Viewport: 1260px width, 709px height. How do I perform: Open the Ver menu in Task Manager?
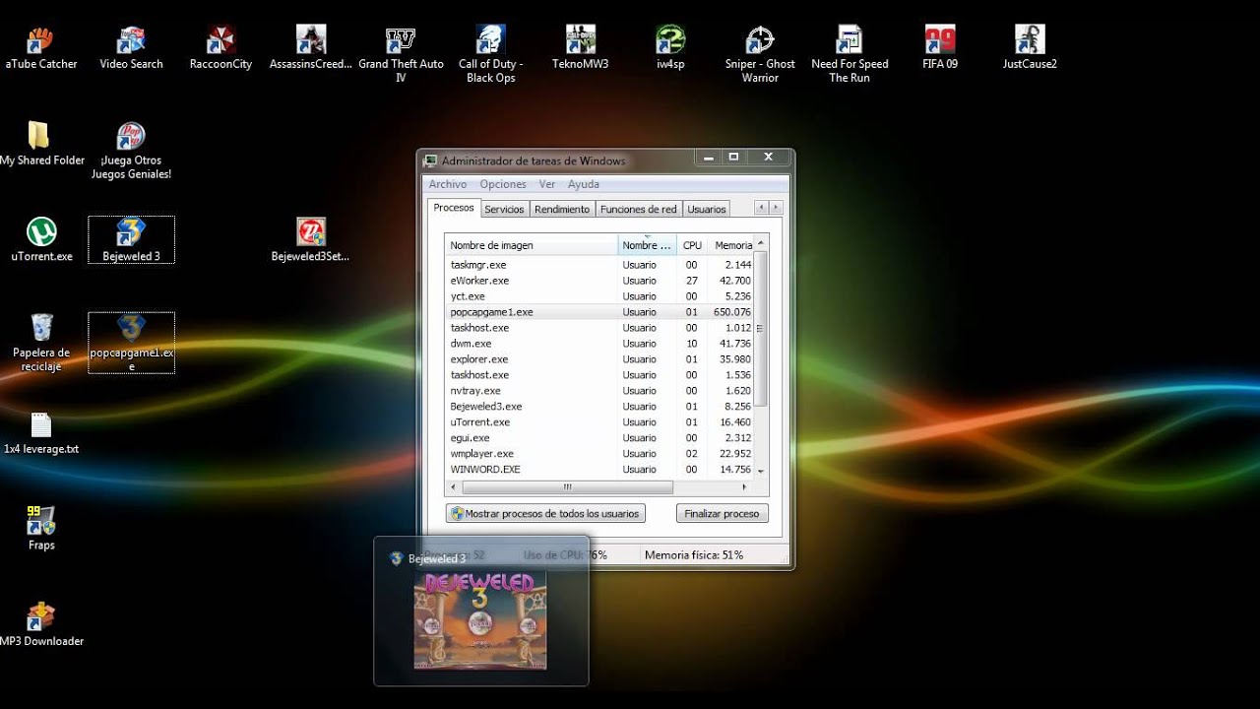click(x=547, y=184)
